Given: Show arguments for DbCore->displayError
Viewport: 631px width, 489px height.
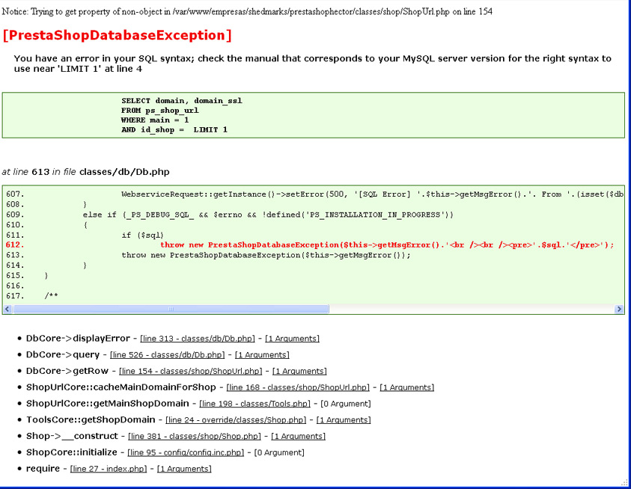Looking at the screenshot, I should (x=292, y=339).
